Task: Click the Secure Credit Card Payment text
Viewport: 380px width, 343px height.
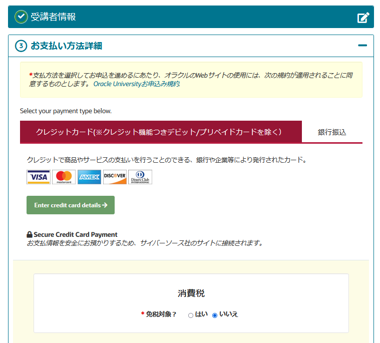Action: (75, 235)
